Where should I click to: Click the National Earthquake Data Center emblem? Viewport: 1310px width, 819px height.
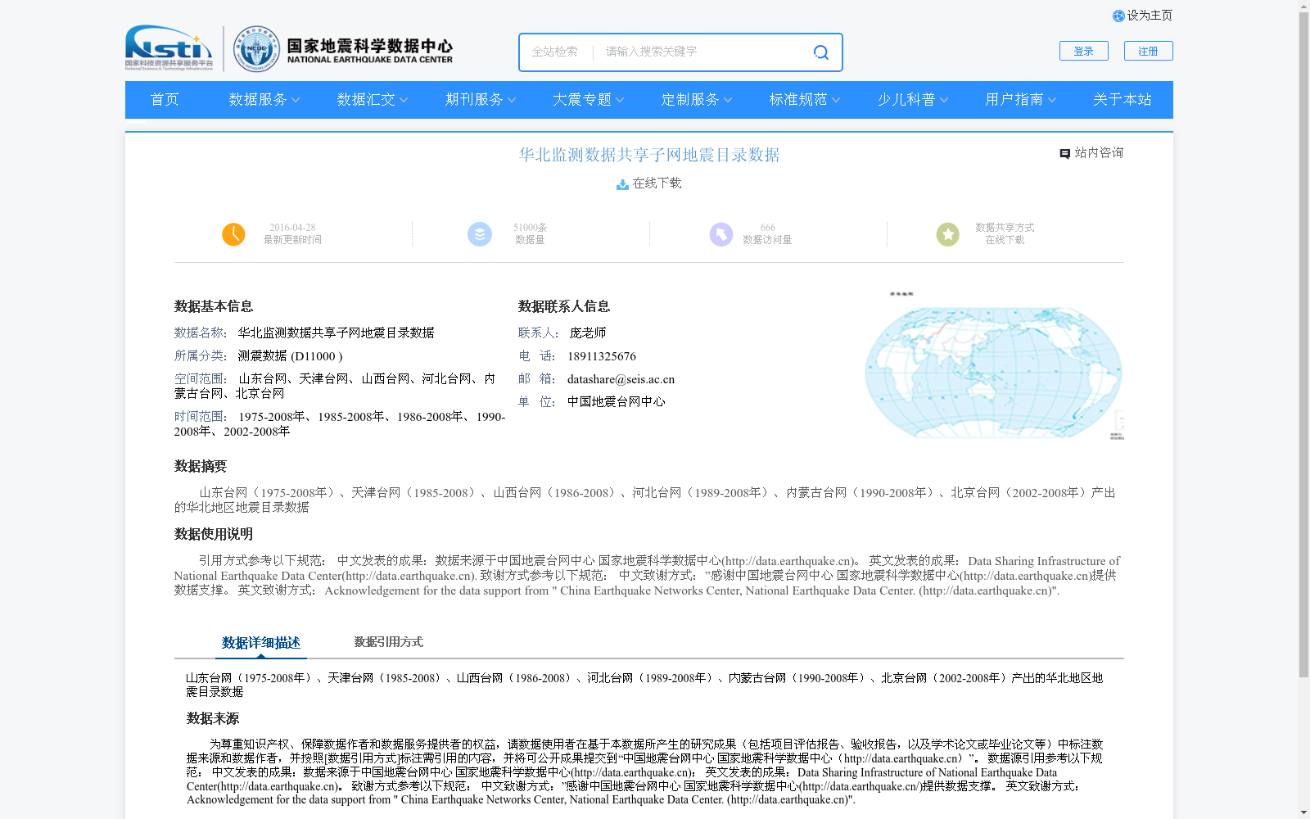coord(256,48)
